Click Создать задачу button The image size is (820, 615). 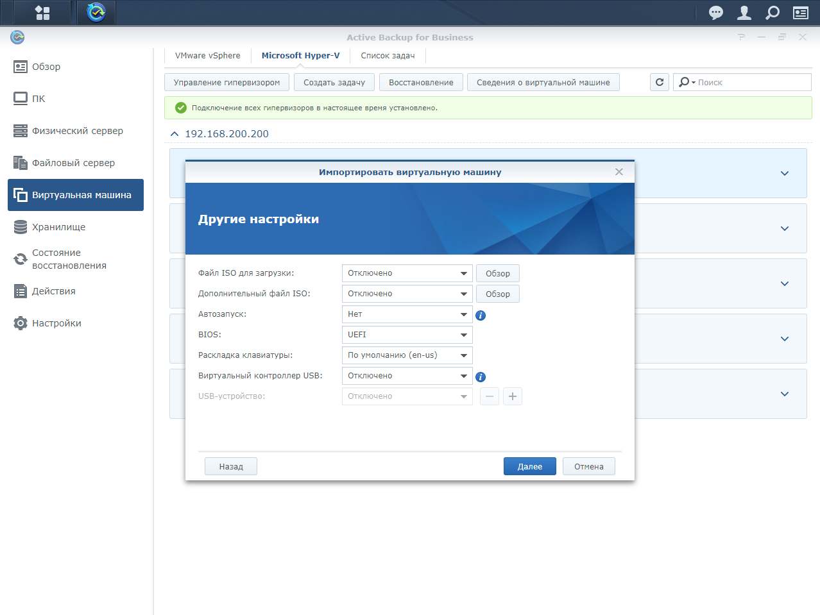334,82
